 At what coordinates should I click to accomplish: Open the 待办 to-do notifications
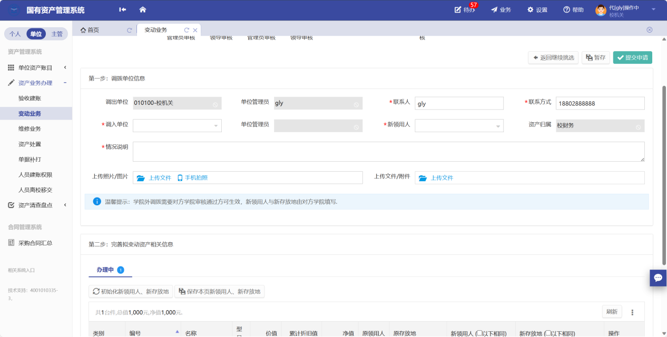click(465, 10)
